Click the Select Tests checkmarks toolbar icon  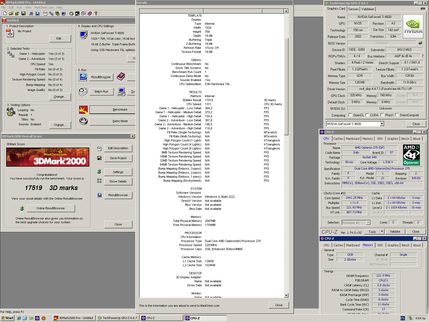(51, 13)
